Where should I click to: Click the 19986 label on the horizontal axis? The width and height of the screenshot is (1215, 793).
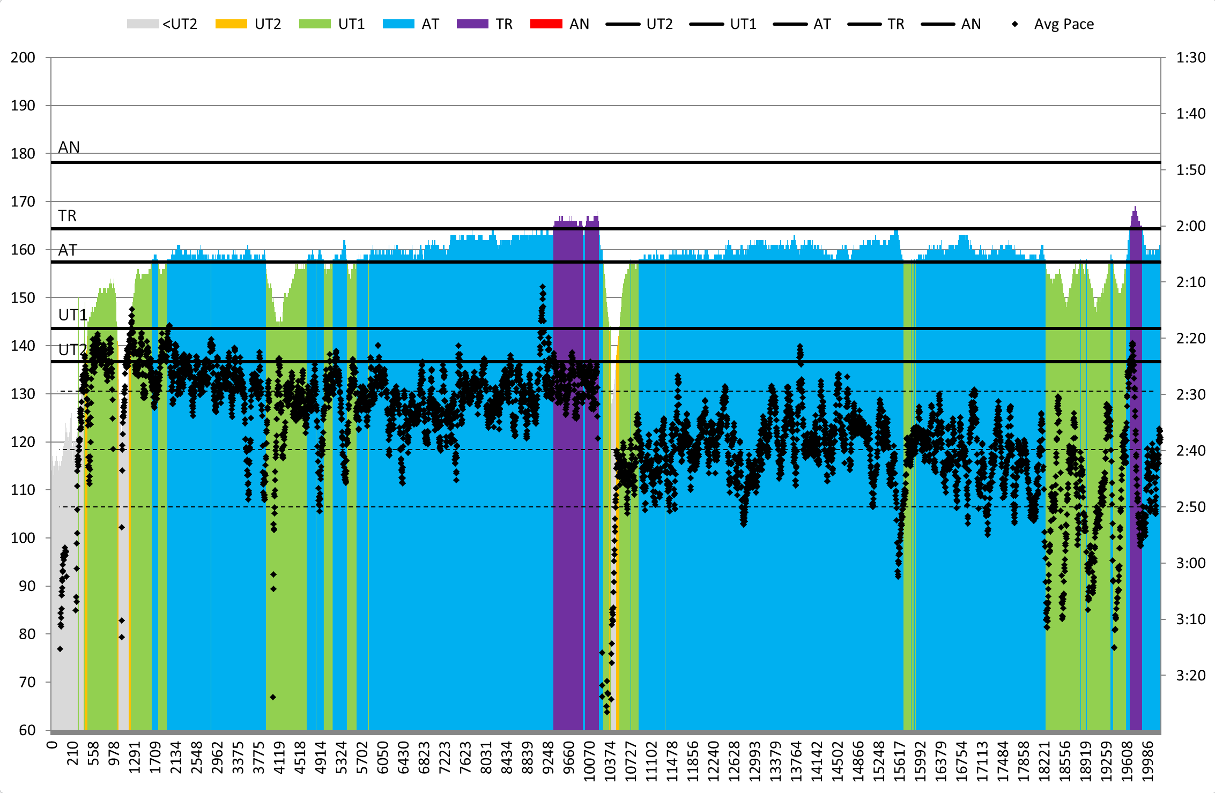1147,761
